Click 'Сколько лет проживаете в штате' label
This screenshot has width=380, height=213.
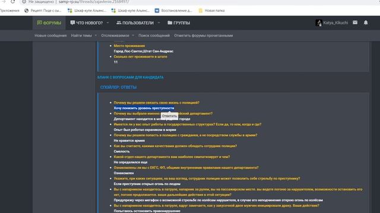click(140, 57)
